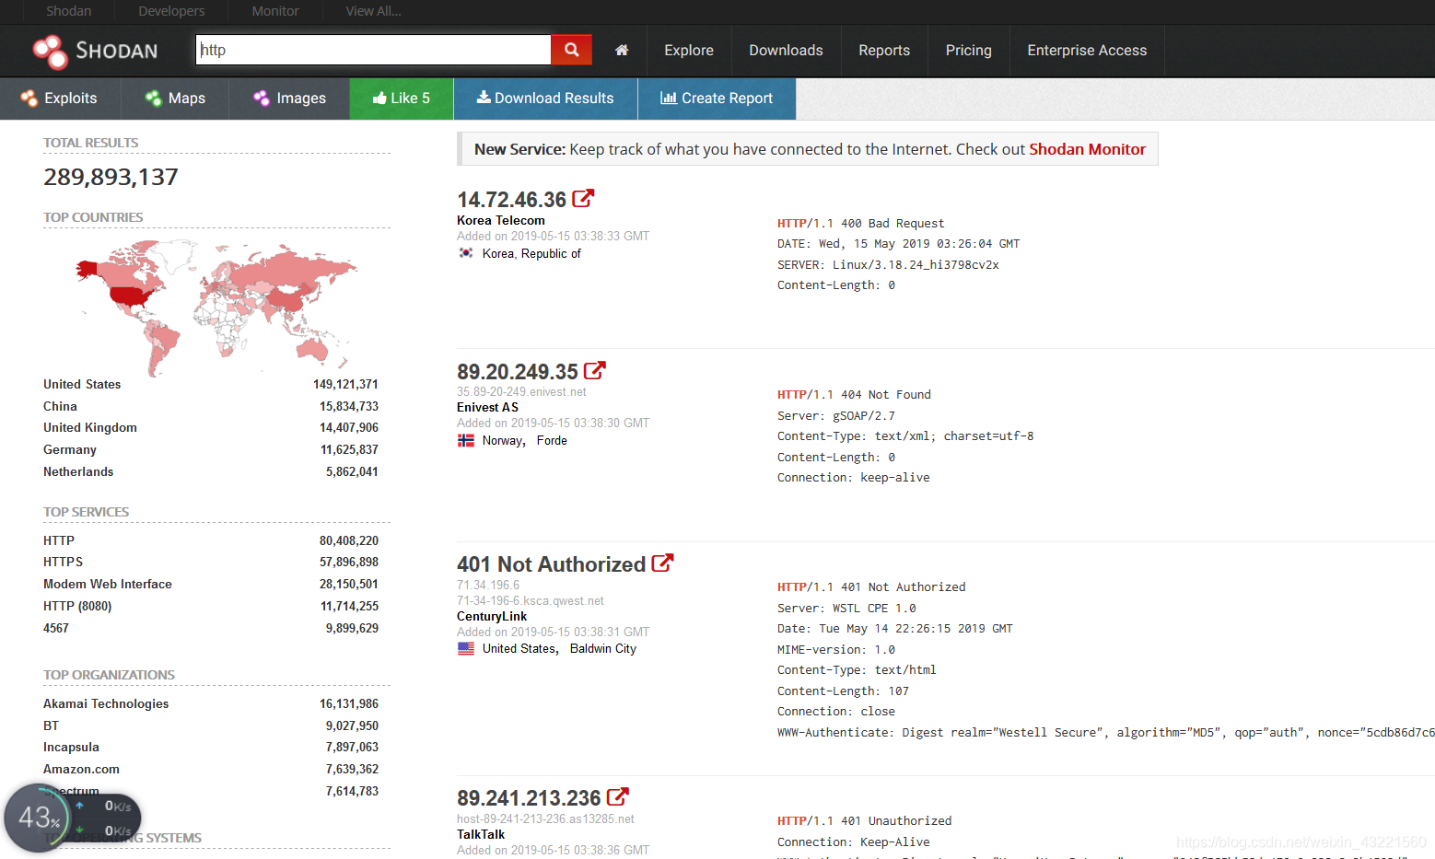Open the Pricing menu item

click(969, 51)
